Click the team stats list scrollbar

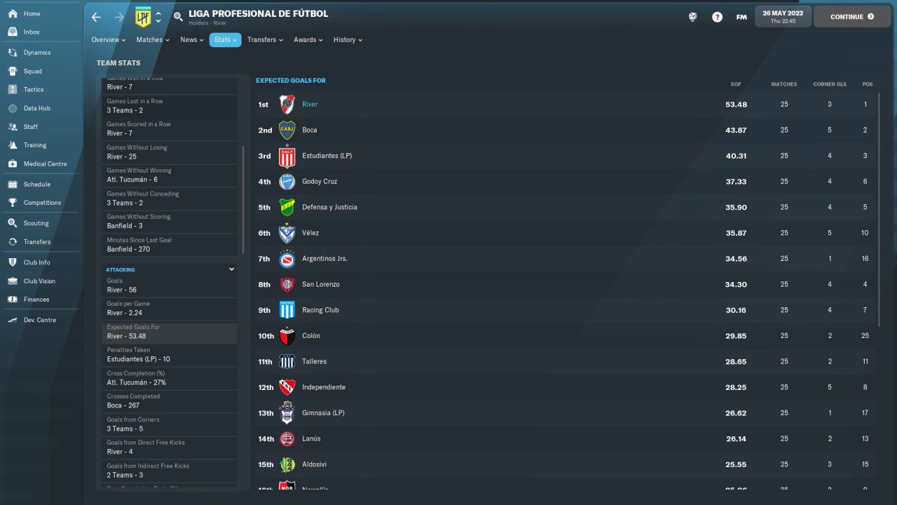click(243, 200)
